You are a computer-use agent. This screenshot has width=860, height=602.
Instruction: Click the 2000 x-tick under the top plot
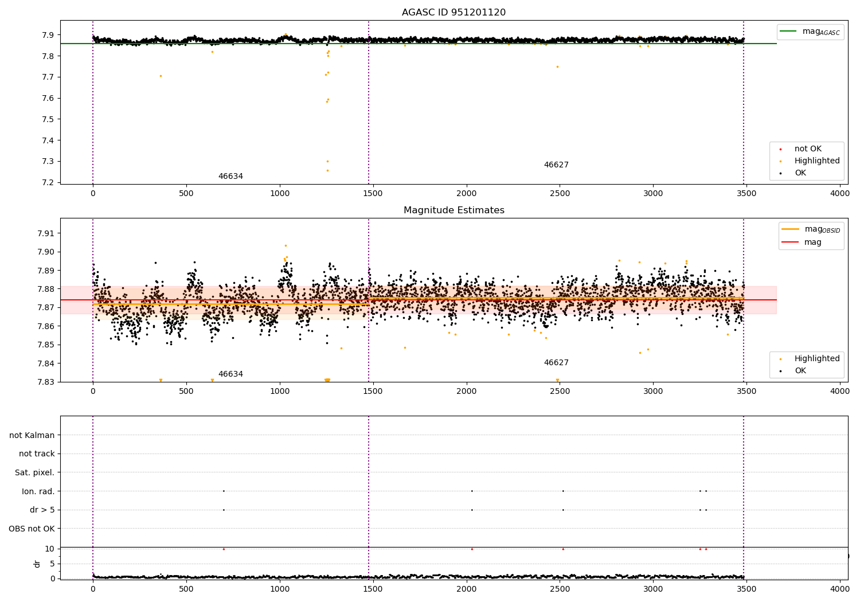pyautogui.click(x=467, y=194)
